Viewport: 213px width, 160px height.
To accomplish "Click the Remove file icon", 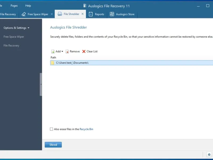I will click(67, 51).
